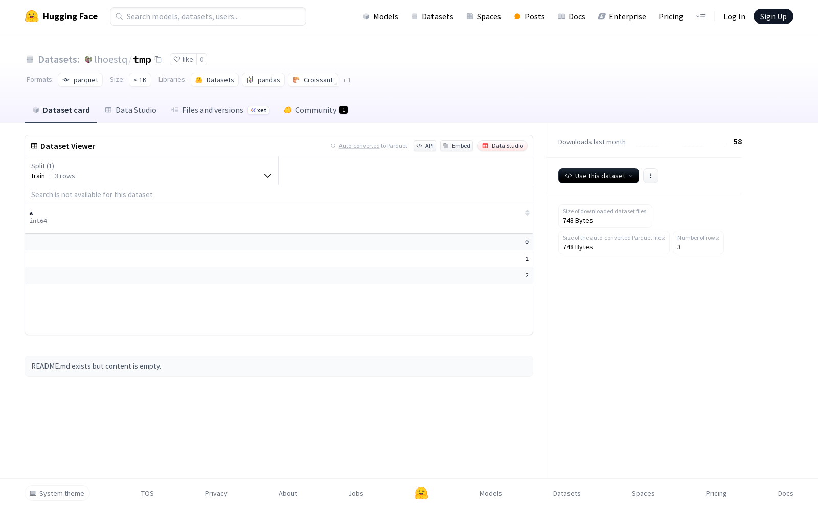Viewport: 818px width, 511px height.
Task: Click the Size of downloaded dataset files stat
Action: point(605,216)
